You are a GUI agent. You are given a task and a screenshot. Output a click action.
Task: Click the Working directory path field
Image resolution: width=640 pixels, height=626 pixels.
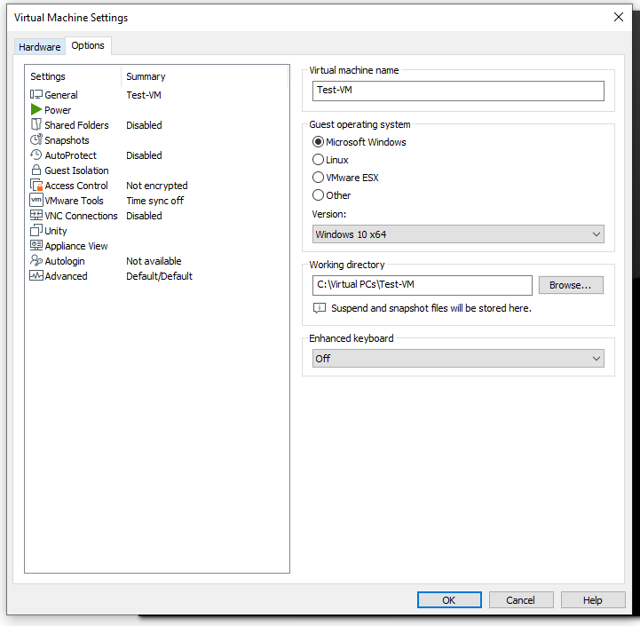point(422,285)
